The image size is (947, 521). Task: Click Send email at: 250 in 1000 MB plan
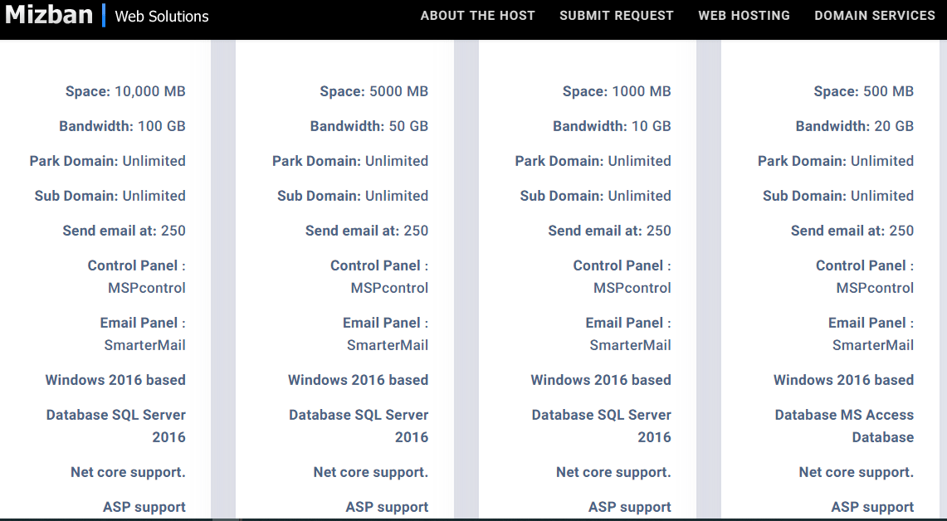point(609,231)
